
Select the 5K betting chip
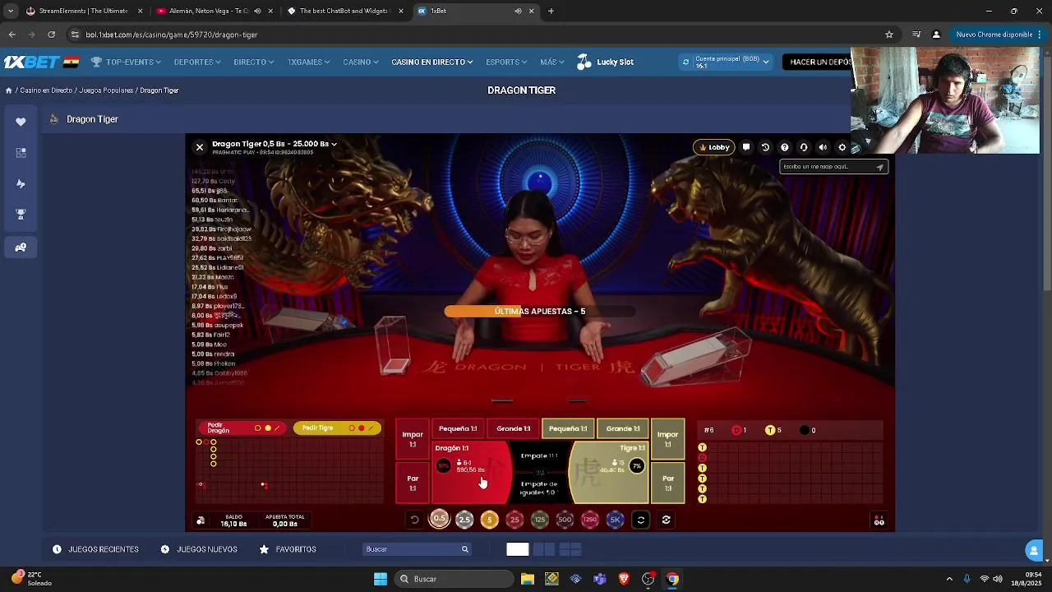615,520
